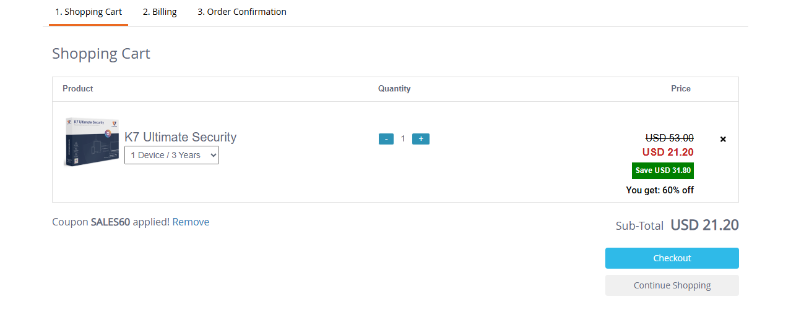Viewport: 791px width, 336px height.
Task: Click the blue Checkout button
Action: pyautogui.click(x=672, y=258)
